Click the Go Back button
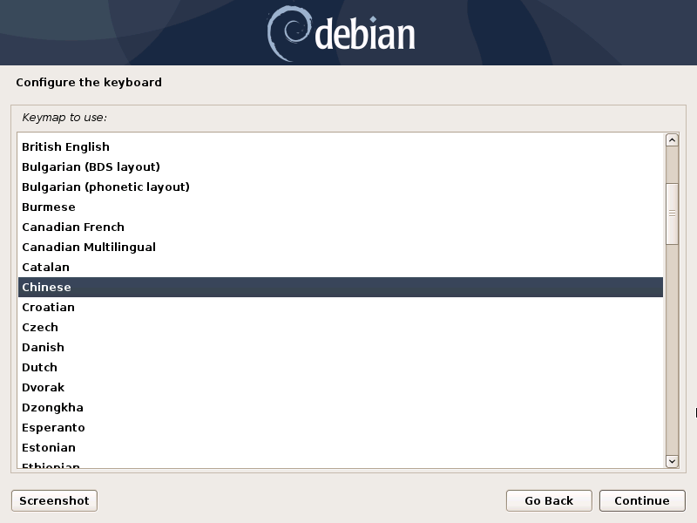This screenshot has width=697, height=523. click(549, 500)
